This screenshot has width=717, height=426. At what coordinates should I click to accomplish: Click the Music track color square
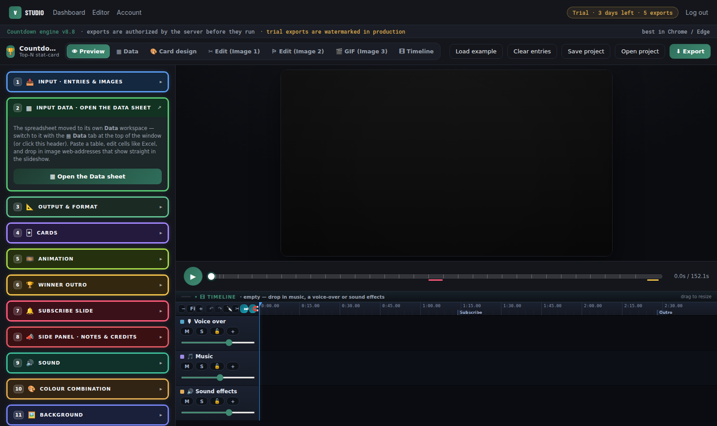[x=182, y=356]
